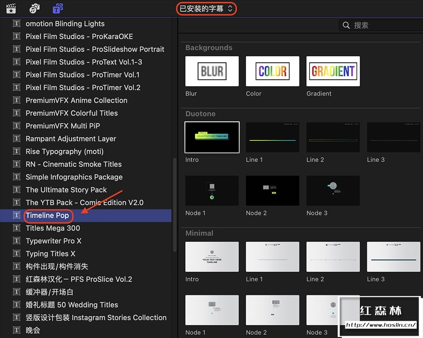Open the Titles and Generators sidebar icon
Viewport: 423px width, 338px height.
point(58,9)
